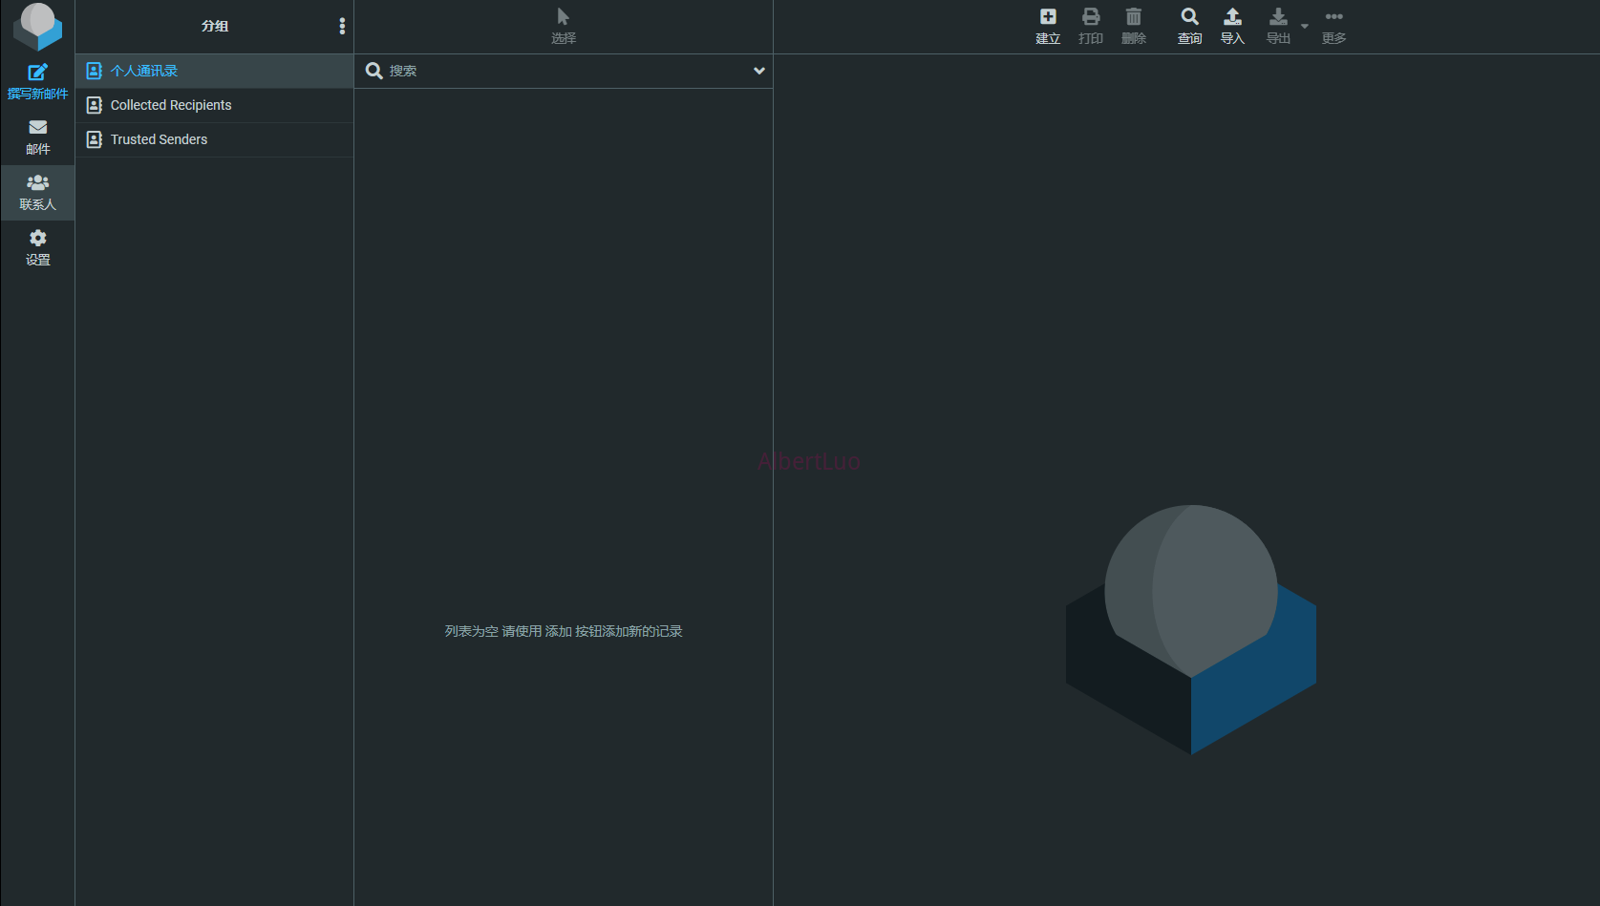Create a new contact (建立)
The image size is (1600, 906).
click(1048, 27)
